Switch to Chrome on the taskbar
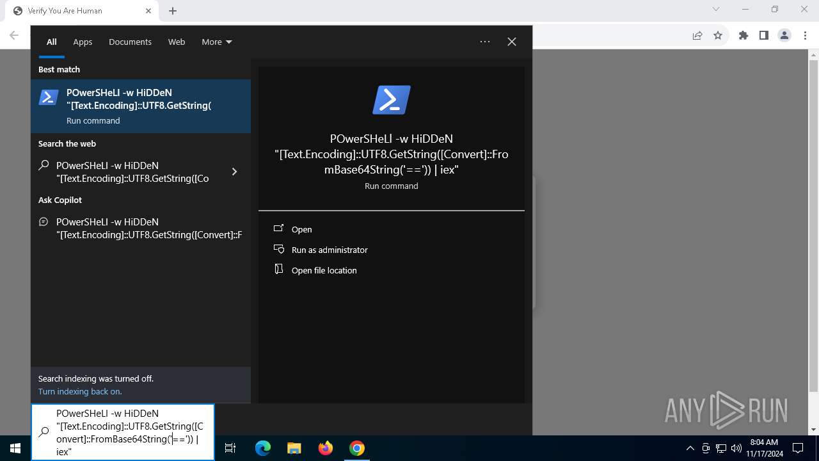819x461 pixels. click(357, 448)
